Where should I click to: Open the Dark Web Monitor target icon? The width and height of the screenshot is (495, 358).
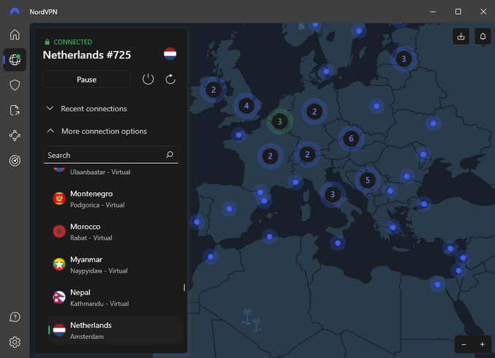click(15, 161)
